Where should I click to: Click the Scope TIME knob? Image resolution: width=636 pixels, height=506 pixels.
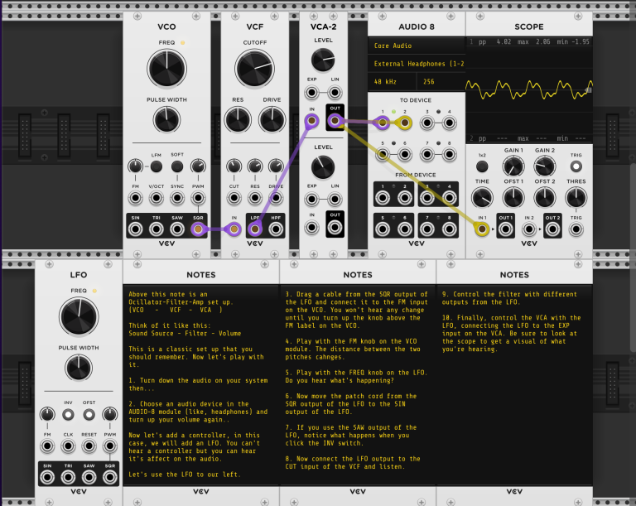(482, 198)
